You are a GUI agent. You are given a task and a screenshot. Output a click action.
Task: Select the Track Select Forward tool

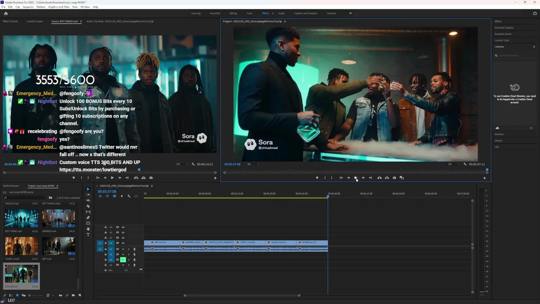point(88,195)
